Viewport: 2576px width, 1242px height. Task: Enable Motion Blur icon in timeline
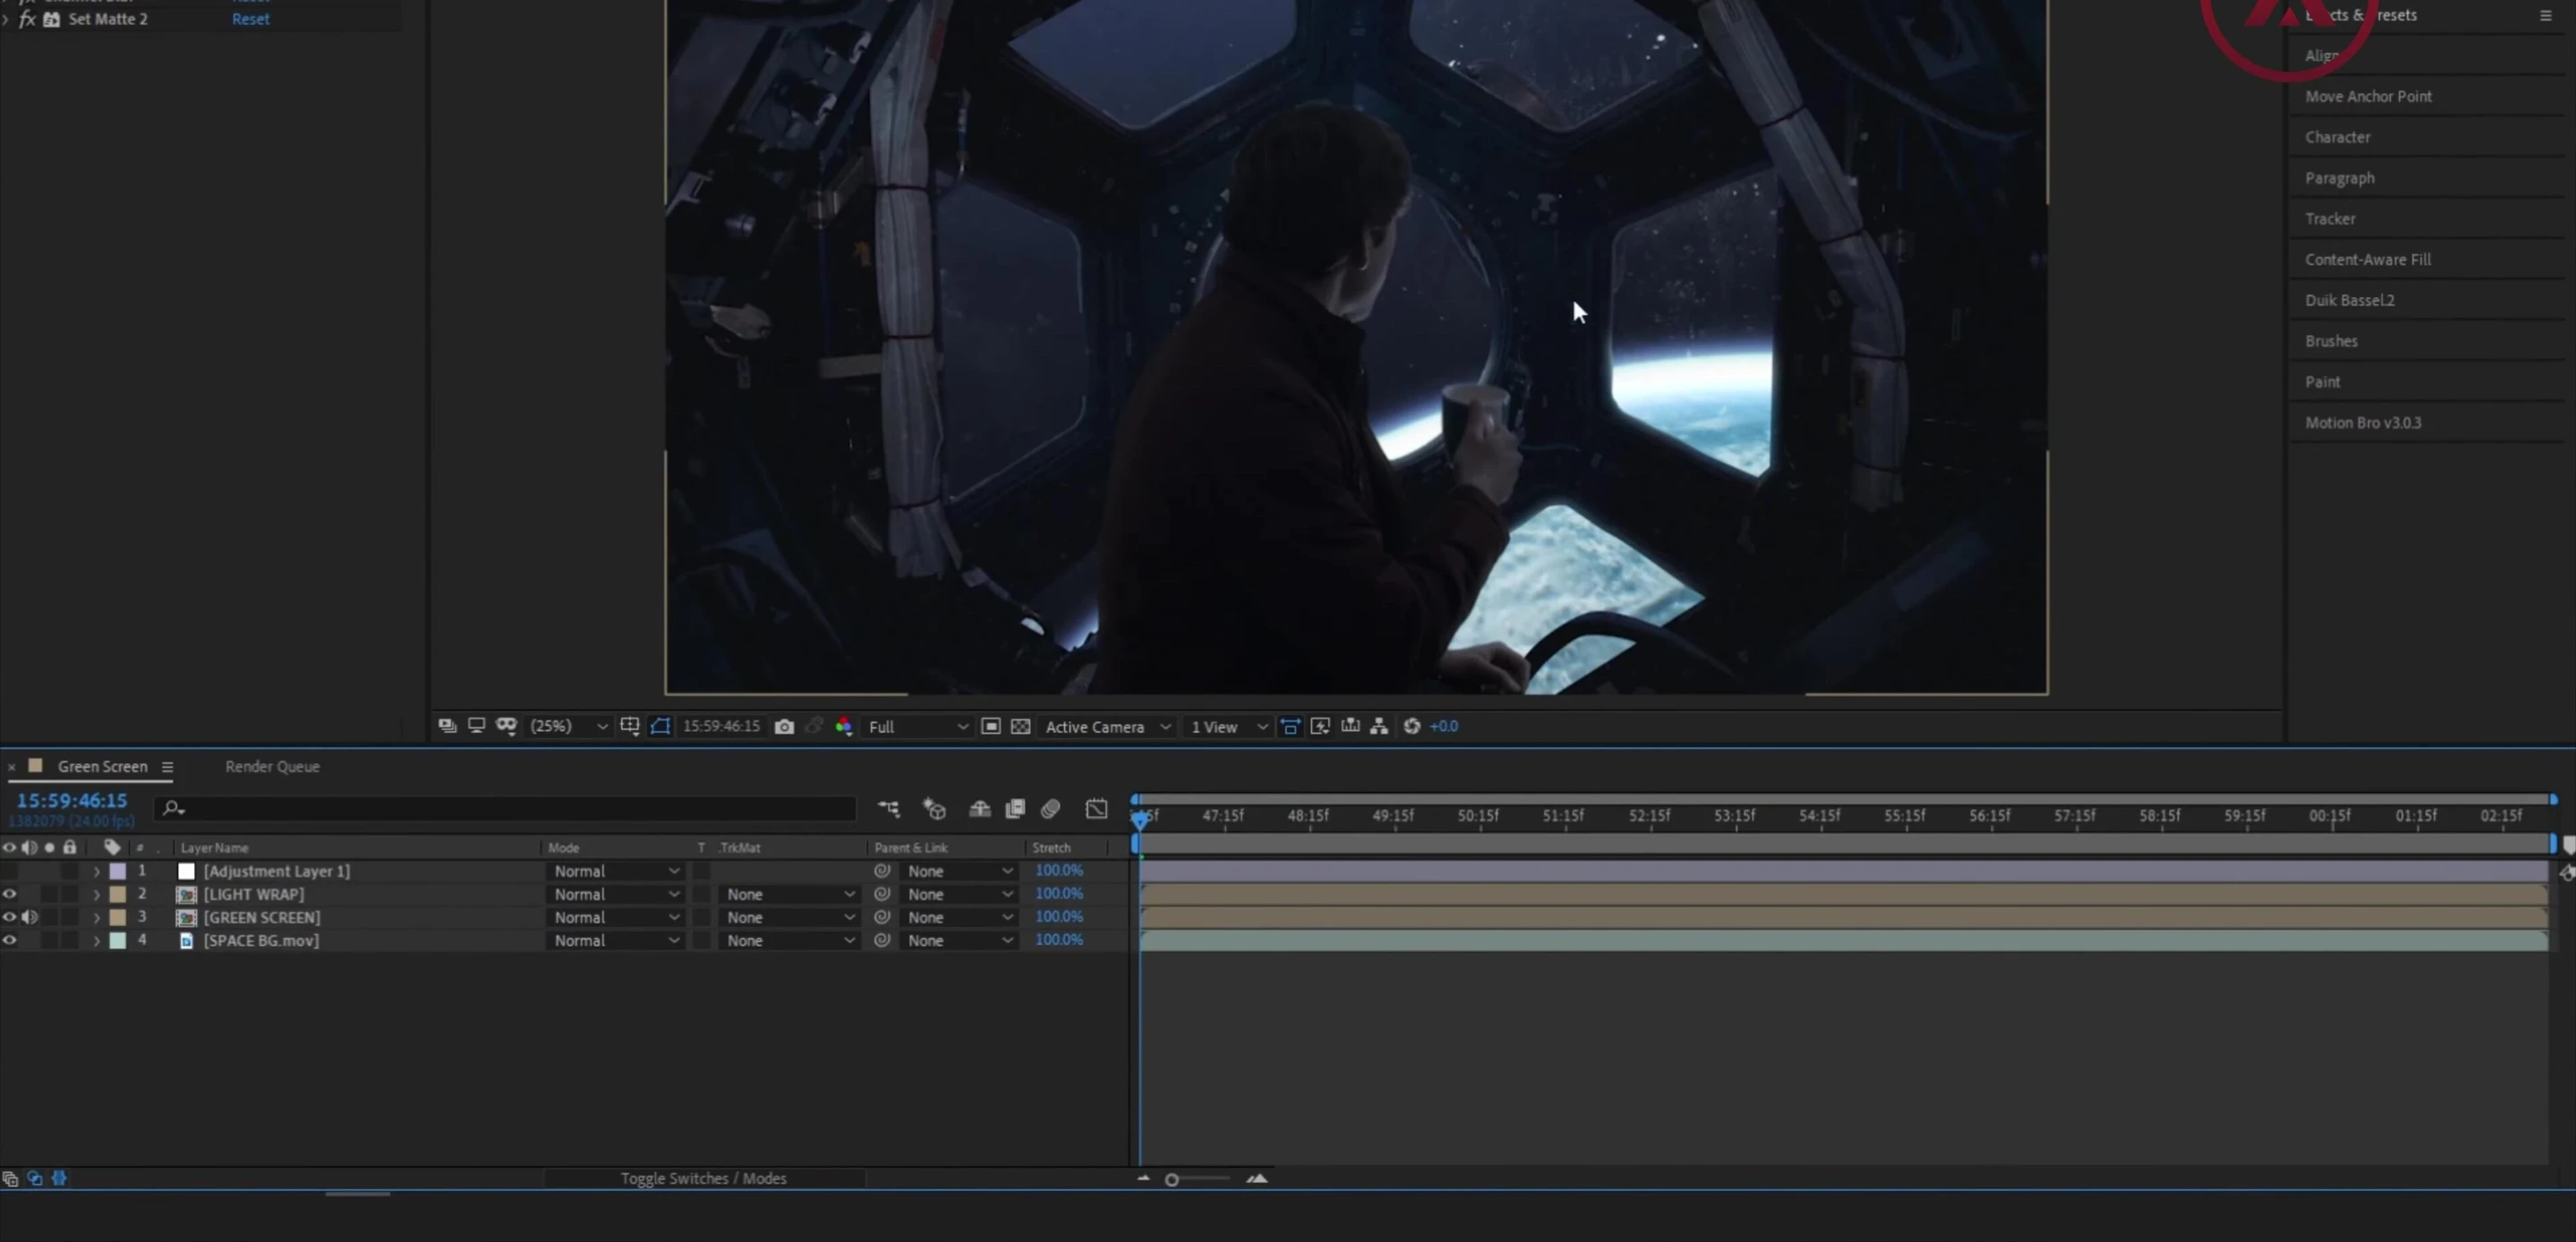1050,808
